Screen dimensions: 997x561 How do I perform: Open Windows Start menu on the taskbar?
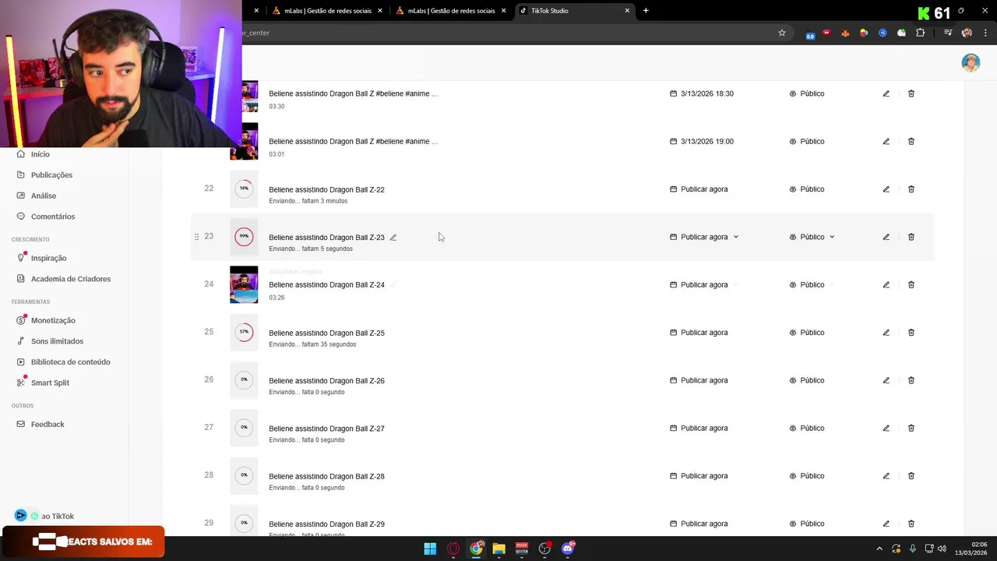coord(430,549)
